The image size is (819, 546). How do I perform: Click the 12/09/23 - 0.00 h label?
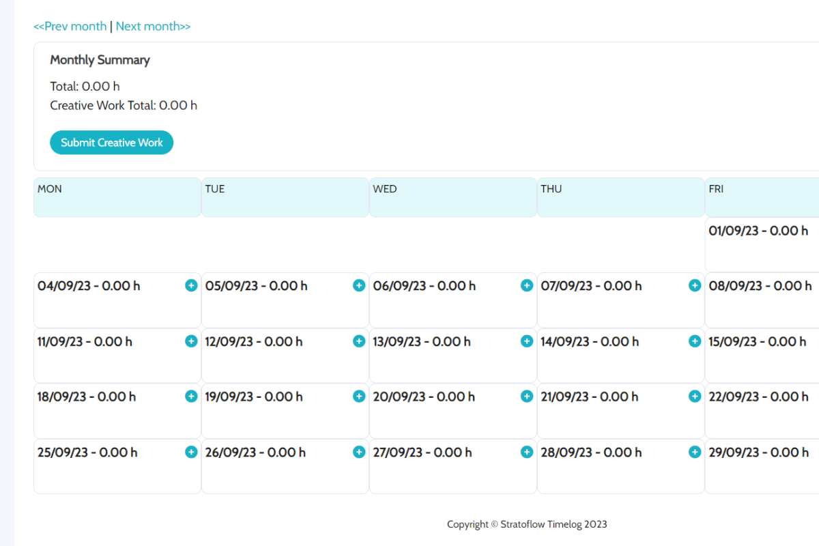tap(254, 341)
